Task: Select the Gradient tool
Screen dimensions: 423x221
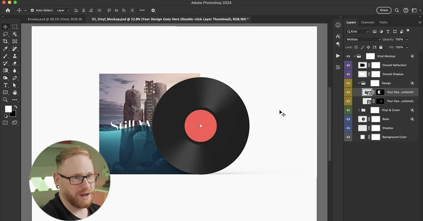Action: click(5, 70)
